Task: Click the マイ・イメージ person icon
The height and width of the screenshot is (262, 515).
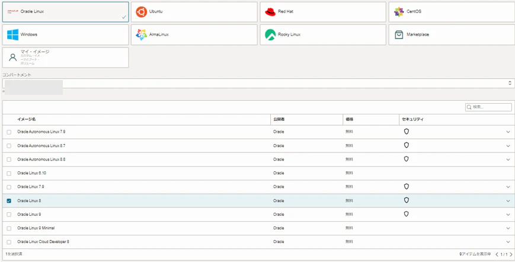Action: point(12,57)
